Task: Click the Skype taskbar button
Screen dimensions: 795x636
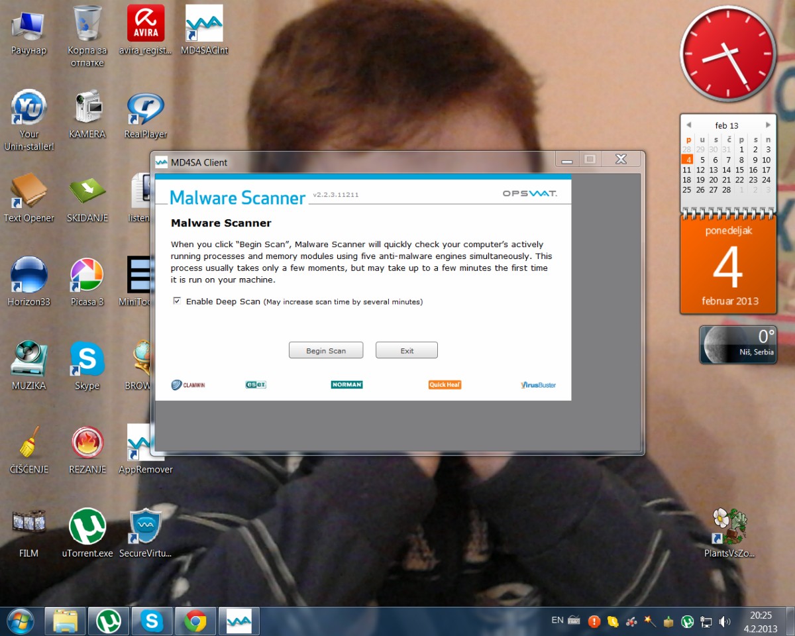Action: [x=152, y=621]
